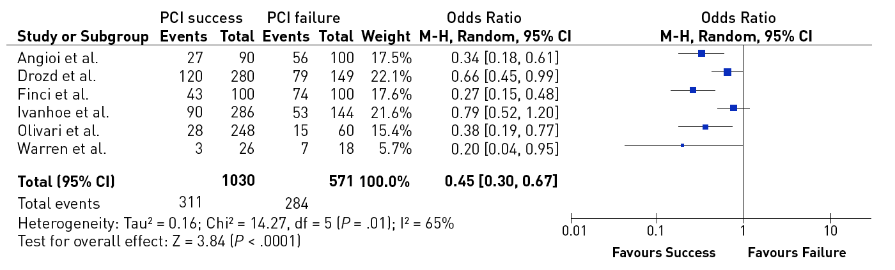
Task: Click the 0.01 tick label on axis
Action: 572,229
